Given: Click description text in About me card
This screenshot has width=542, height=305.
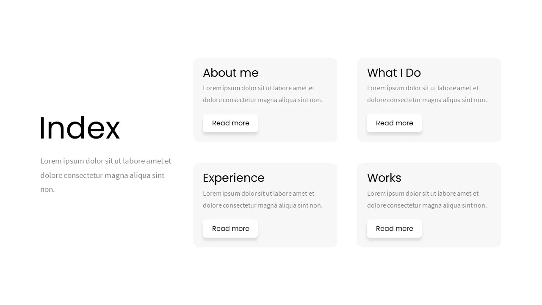Looking at the screenshot, I should click(263, 94).
